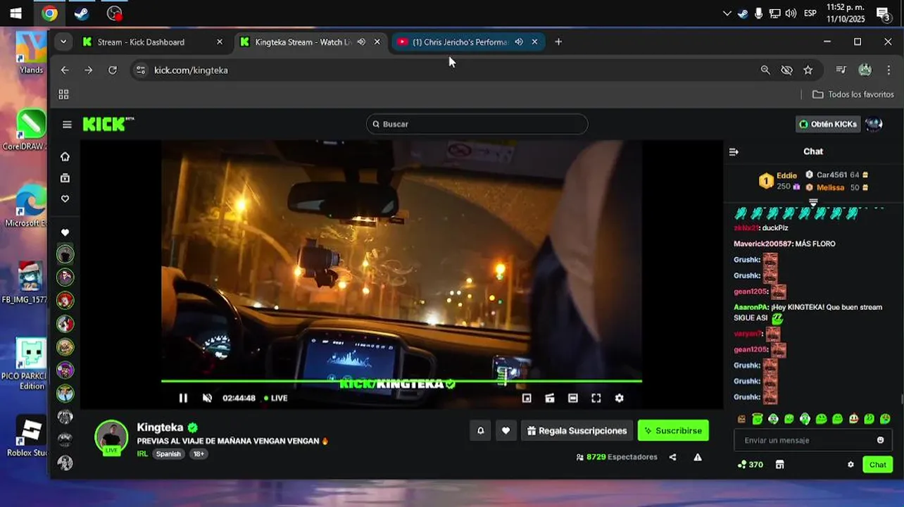Viewport: 904px width, 507px height.
Task: Unmute the stream volume icon
Action: 207,398
